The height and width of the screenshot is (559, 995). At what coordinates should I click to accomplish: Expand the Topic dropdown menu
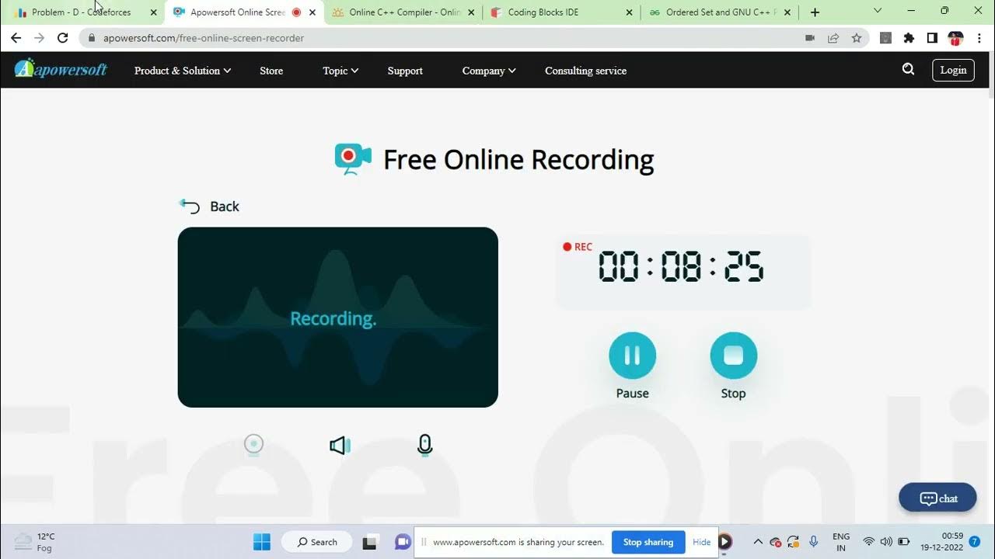(340, 71)
